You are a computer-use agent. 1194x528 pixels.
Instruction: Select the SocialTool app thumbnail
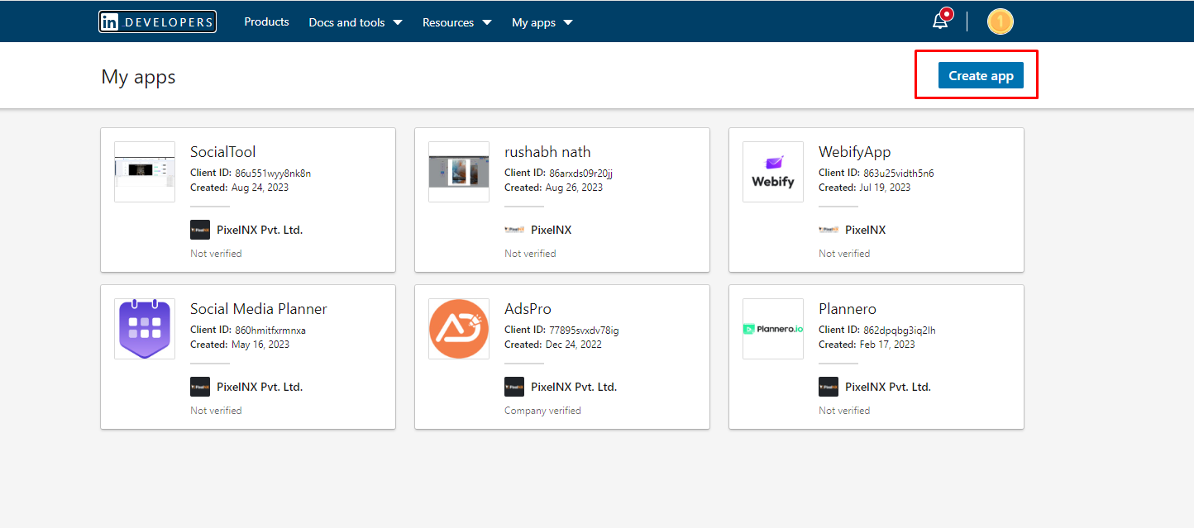click(x=144, y=171)
